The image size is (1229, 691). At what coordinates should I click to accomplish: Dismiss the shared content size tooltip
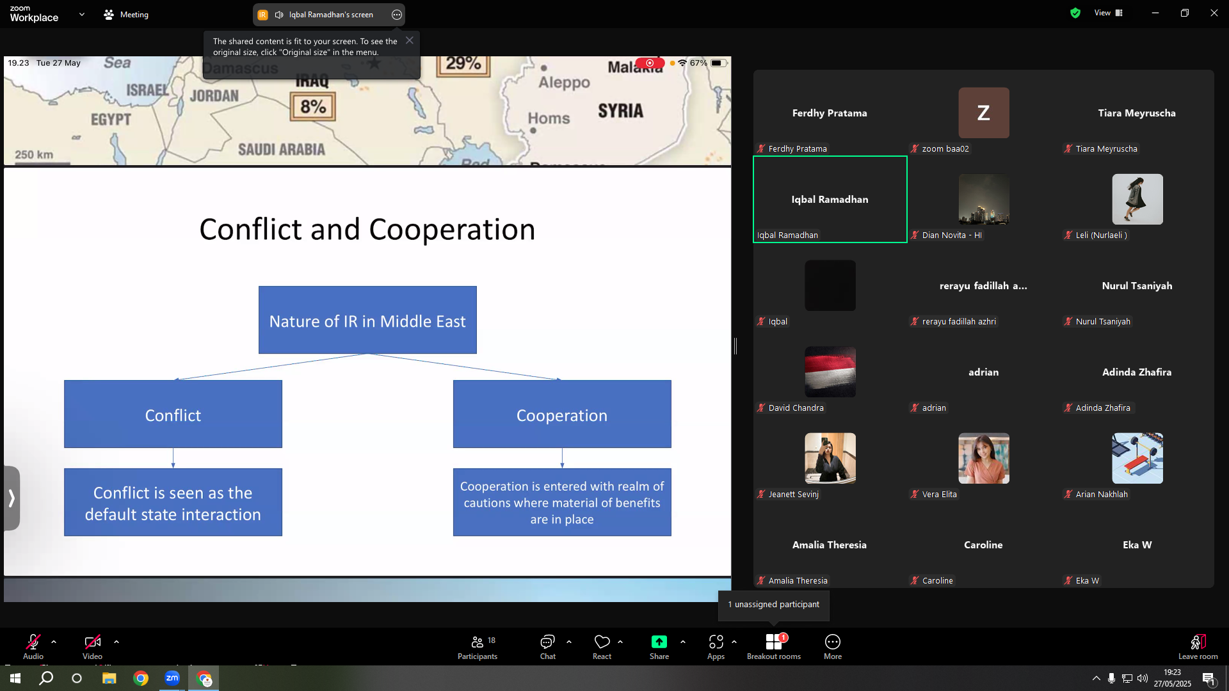pos(410,40)
